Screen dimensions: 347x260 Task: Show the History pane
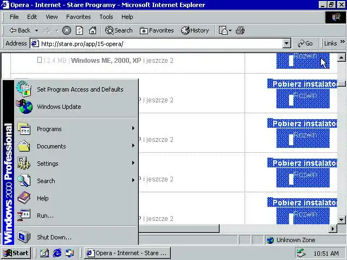tap(195, 30)
